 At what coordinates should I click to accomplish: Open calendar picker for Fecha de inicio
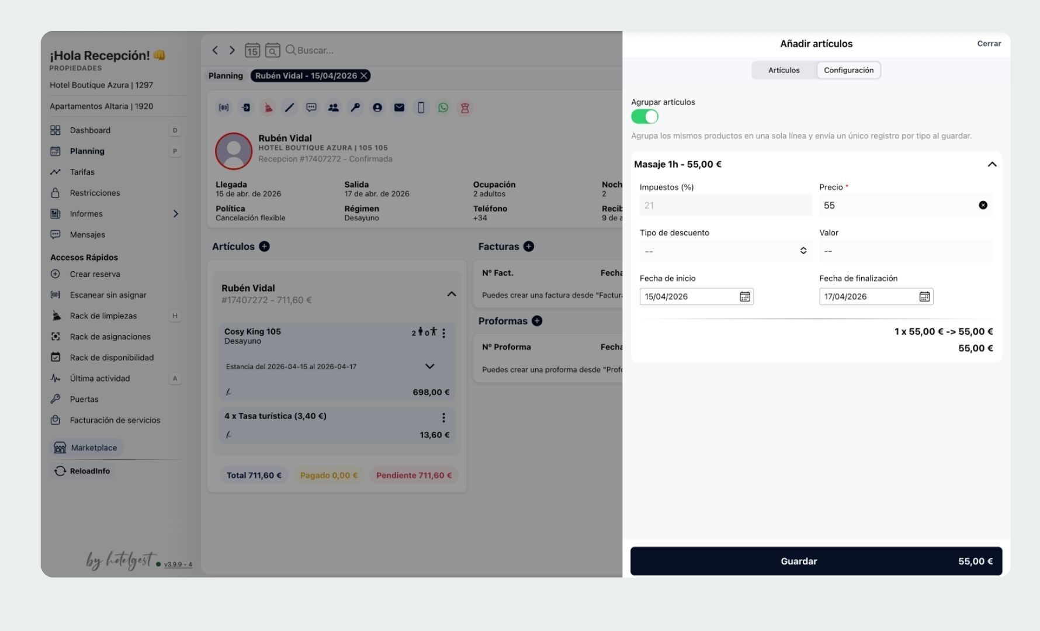tap(745, 297)
